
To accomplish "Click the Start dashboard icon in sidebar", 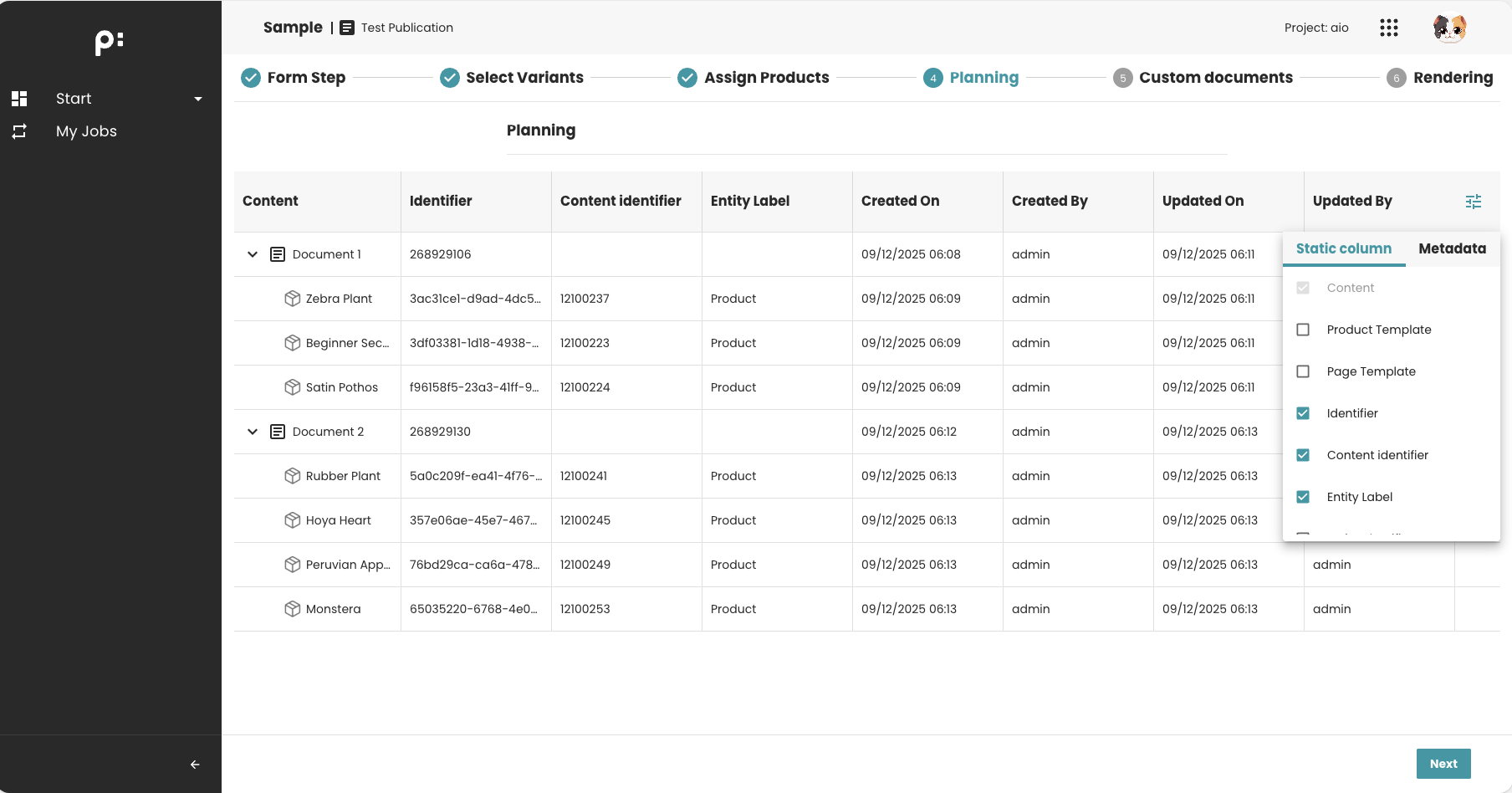I will (20, 99).
